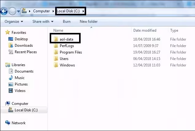Click the Burn toolbar button

[67, 22]
